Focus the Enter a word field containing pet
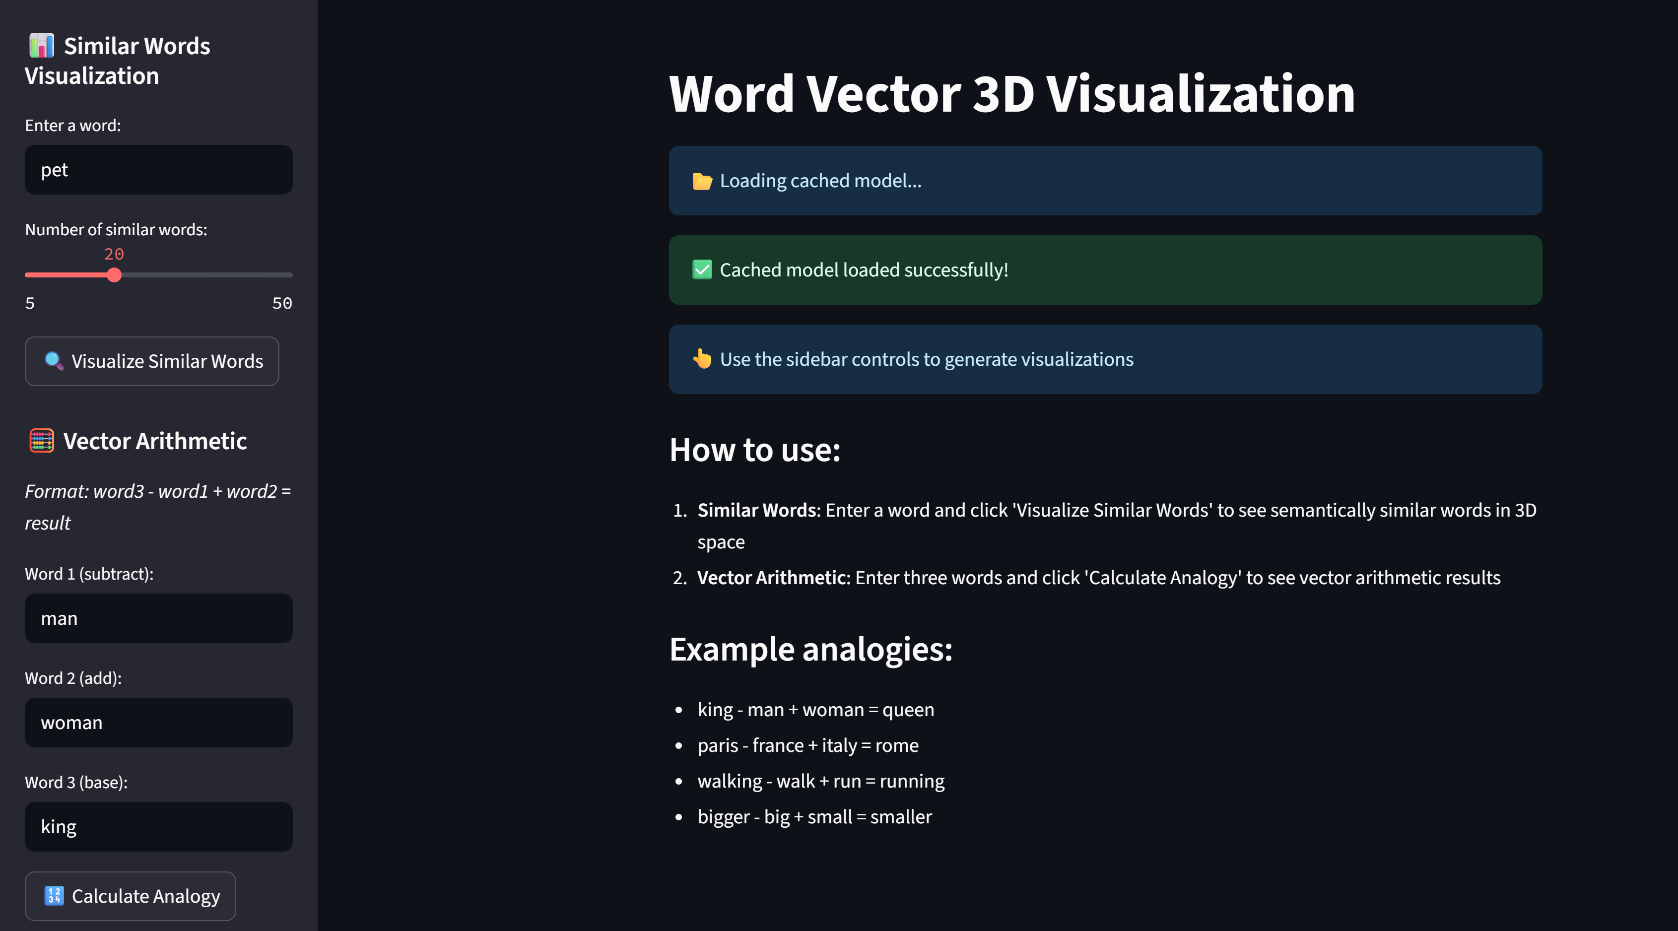 tap(158, 170)
